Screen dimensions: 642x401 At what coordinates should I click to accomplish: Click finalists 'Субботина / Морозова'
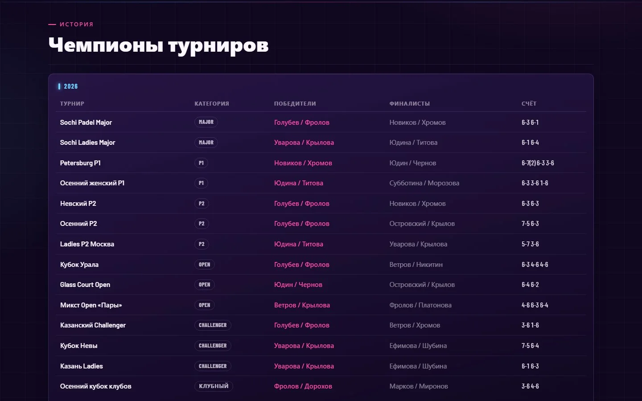coord(424,183)
